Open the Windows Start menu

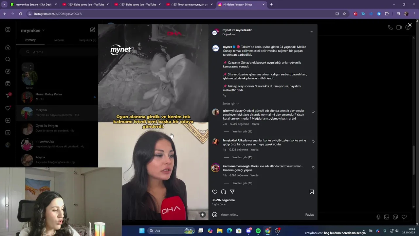(142, 231)
